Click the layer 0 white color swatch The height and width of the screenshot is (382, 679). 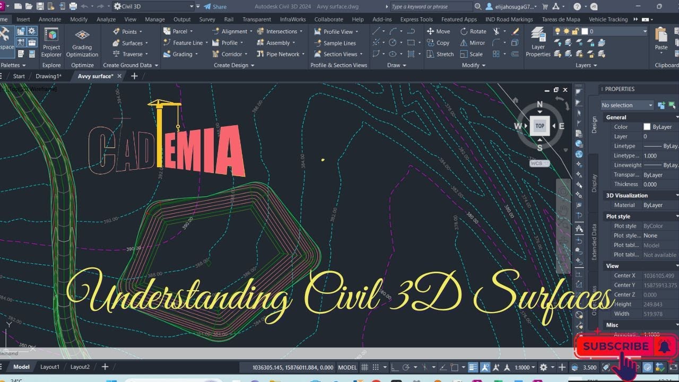(x=584, y=31)
